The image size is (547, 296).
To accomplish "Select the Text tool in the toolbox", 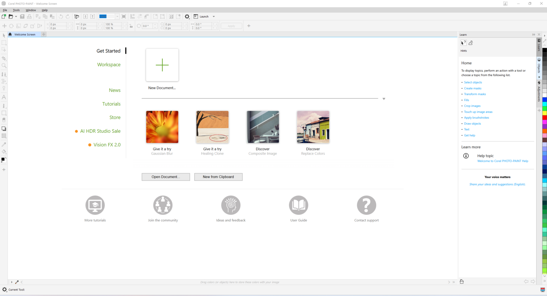I will coord(4,97).
